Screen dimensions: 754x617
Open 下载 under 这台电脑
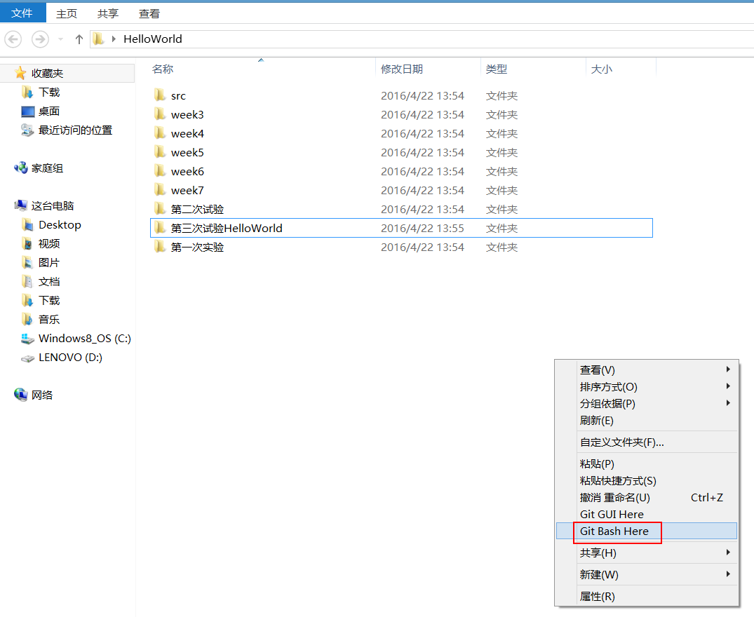pyautogui.click(x=49, y=300)
